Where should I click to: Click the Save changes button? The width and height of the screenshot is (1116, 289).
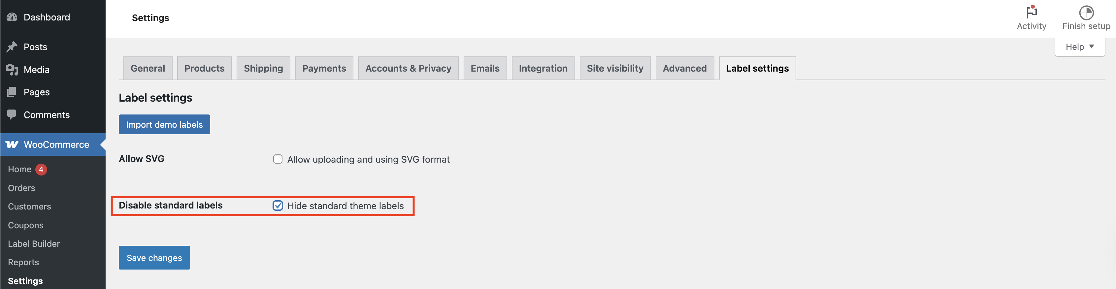(154, 258)
